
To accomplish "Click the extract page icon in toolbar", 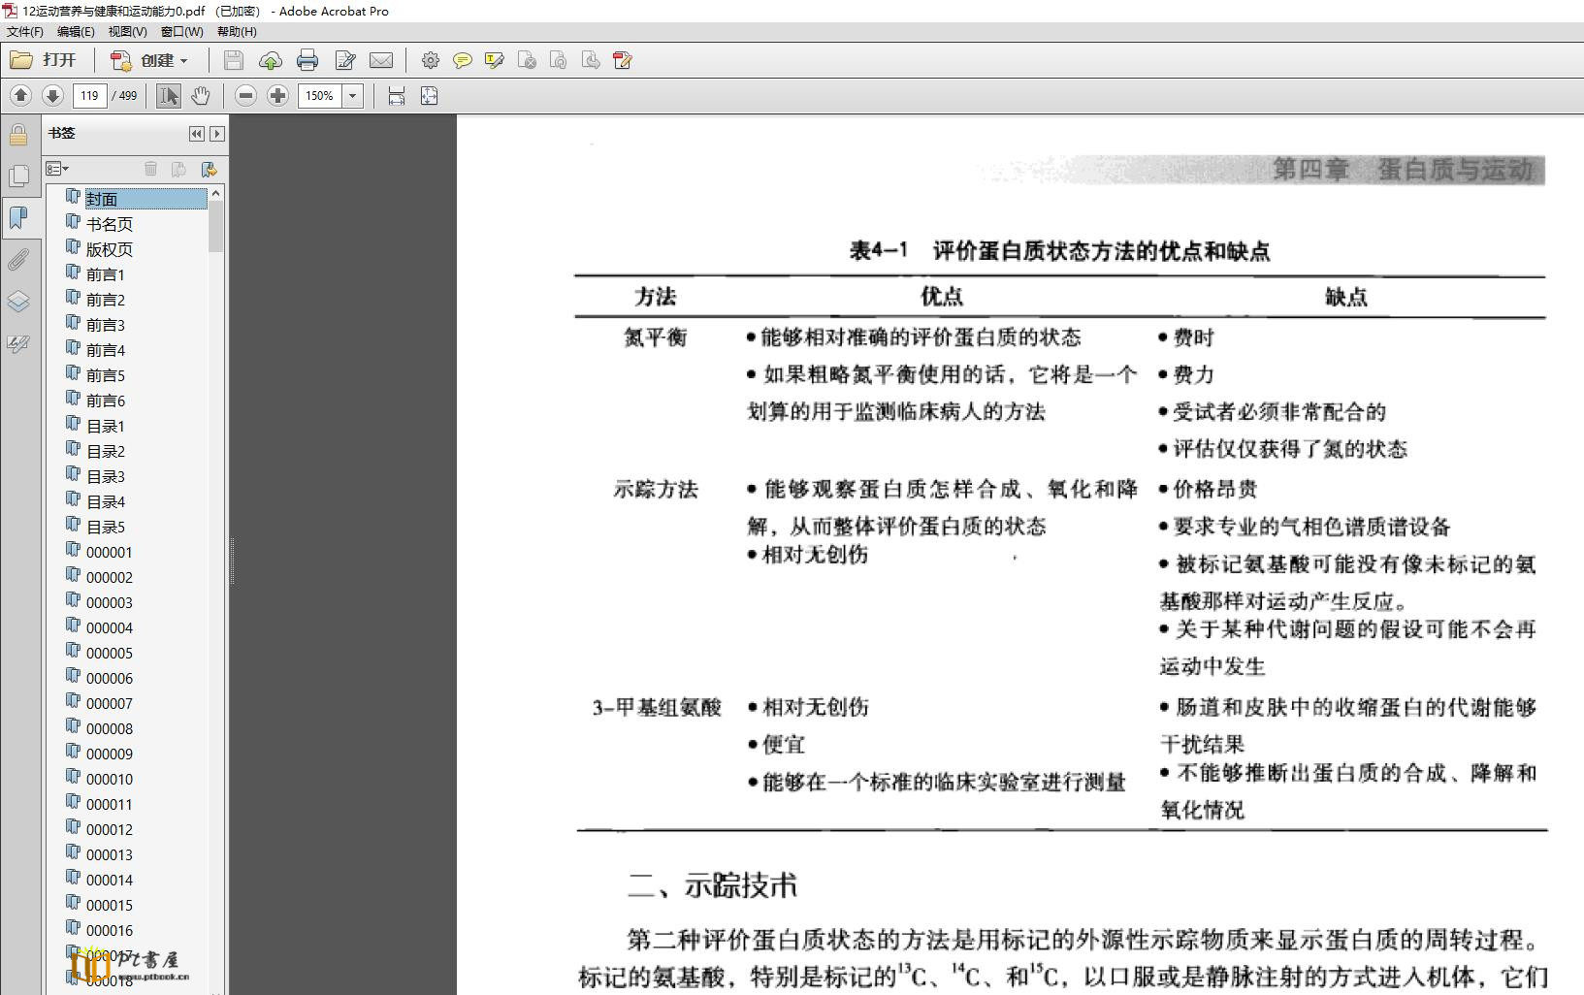I will (x=591, y=61).
